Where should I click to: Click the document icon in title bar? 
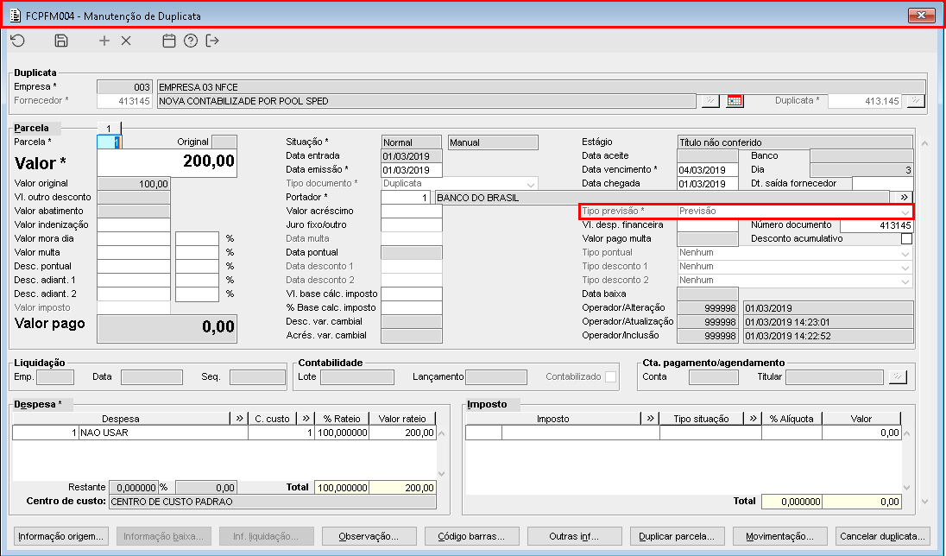pos(16,16)
